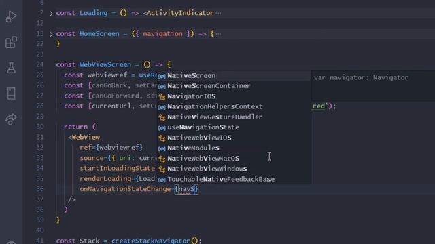This screenshot has width=435, height=244.
Task: Click the canGoForward variable on line 27
Action: point(115,96)
